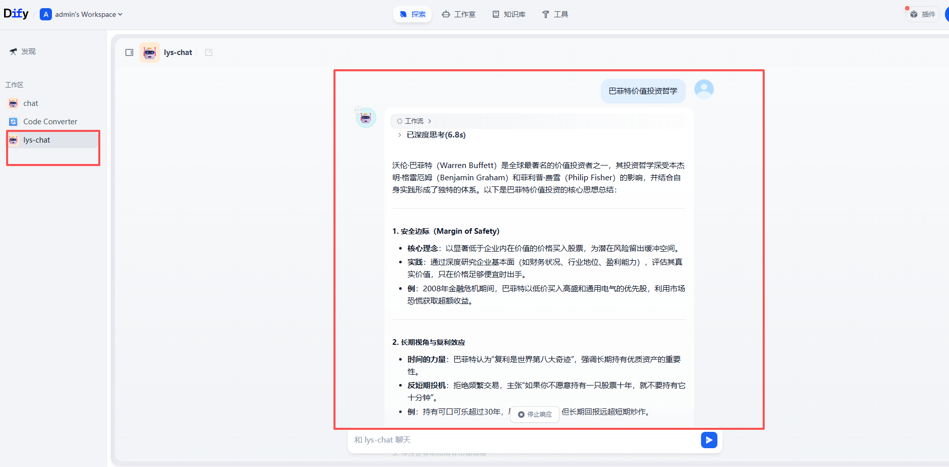Select the Code Converter app
Image resolution: width=949 pixels, height=467 pixels.
(x=50, y=121)
